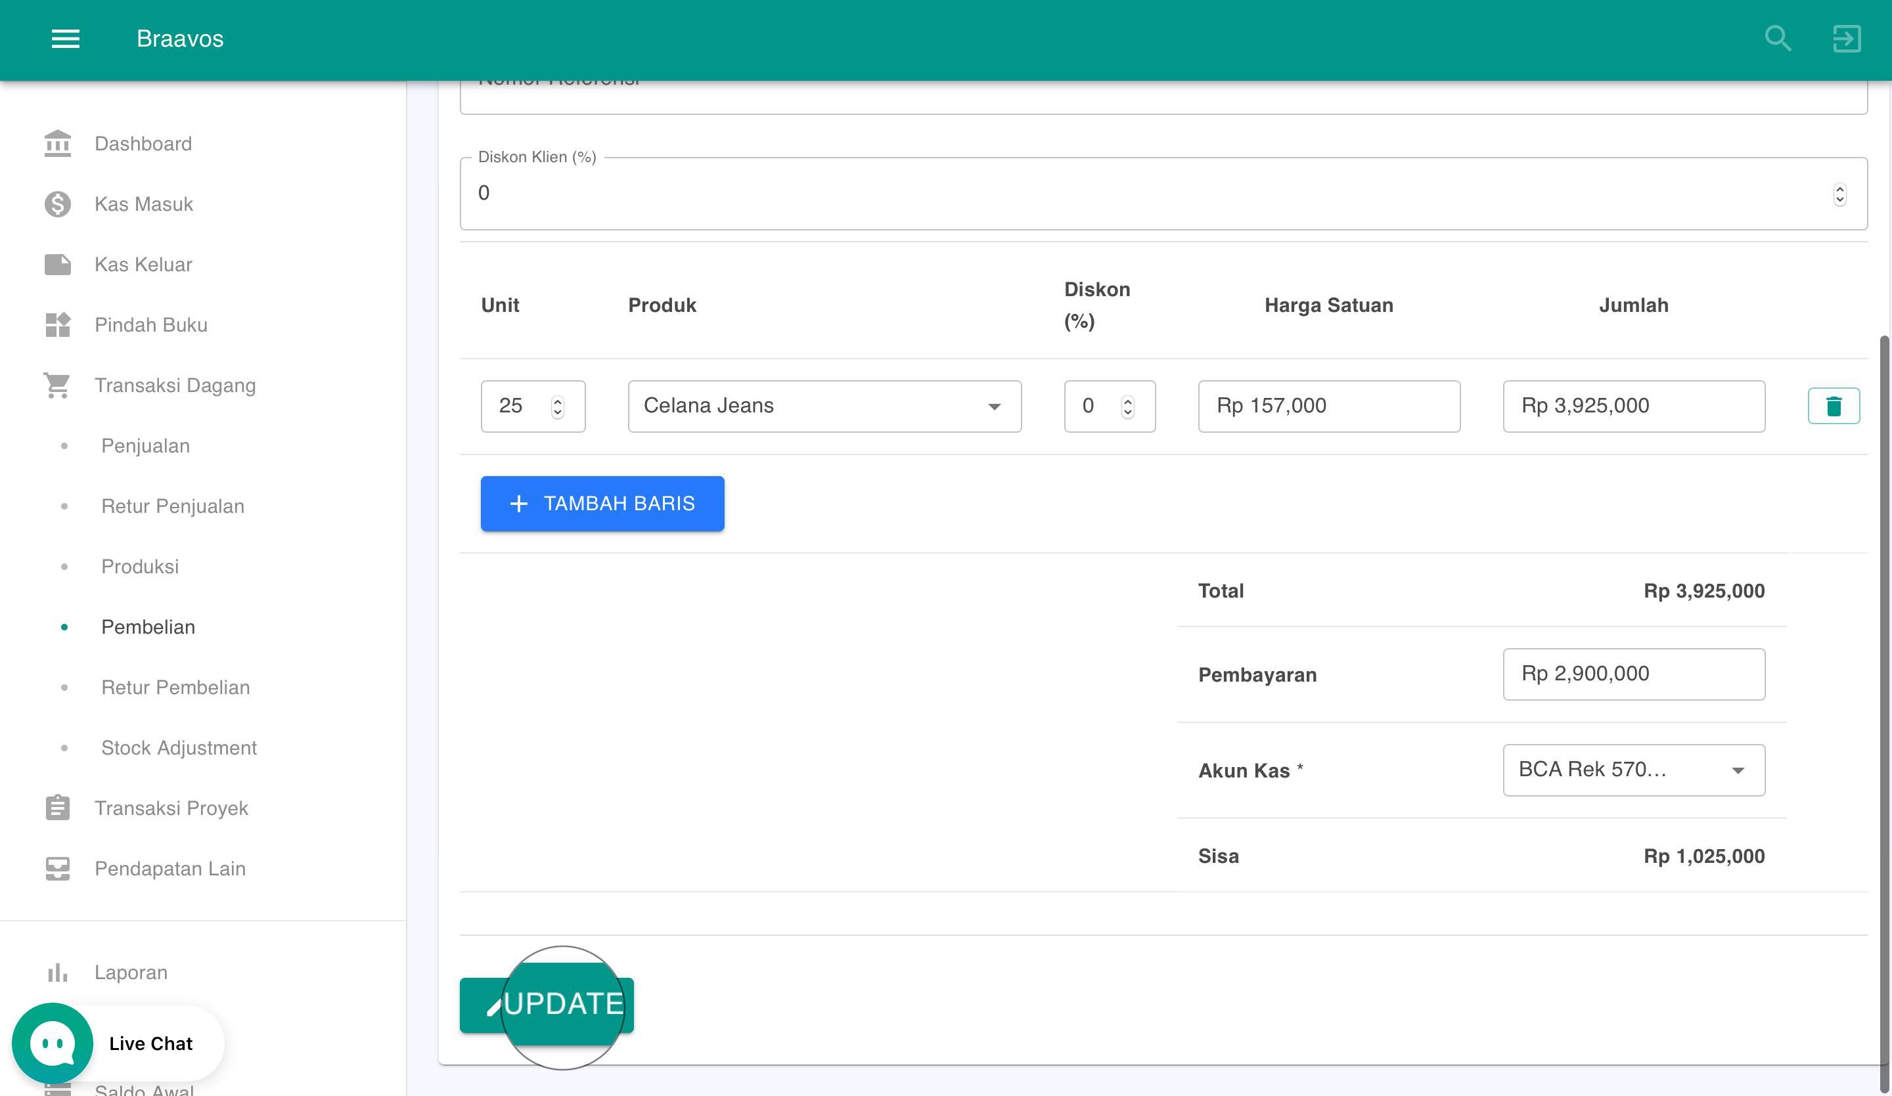Open the Celana Jeans product dropdown
This screenshot has width=1892, height=1096.
[824, 406]
